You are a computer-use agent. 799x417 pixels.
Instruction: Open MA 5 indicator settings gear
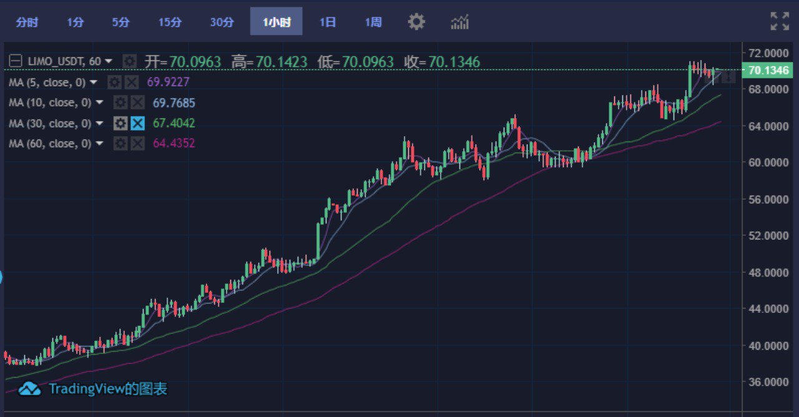[114, 82]
